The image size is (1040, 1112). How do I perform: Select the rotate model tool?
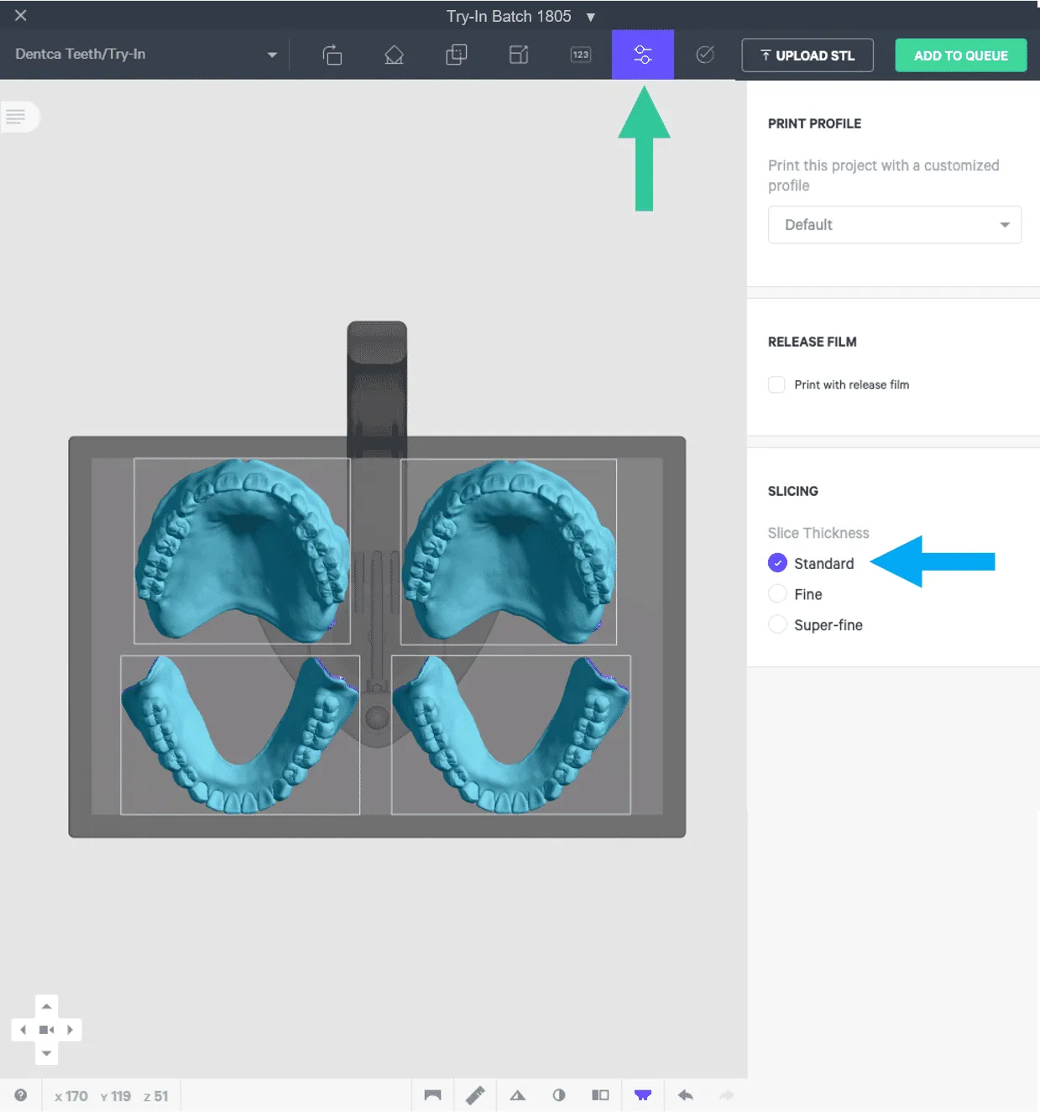click(x=332, y=55)
